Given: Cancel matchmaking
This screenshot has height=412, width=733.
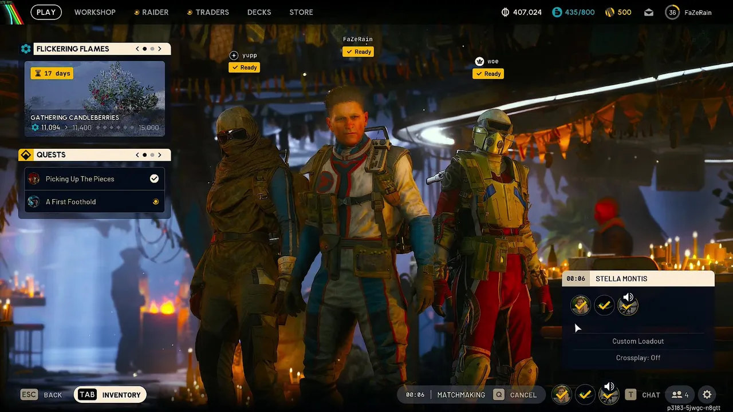Looking at the screenshot, I should pyautogui.click(x=516, y=395).
